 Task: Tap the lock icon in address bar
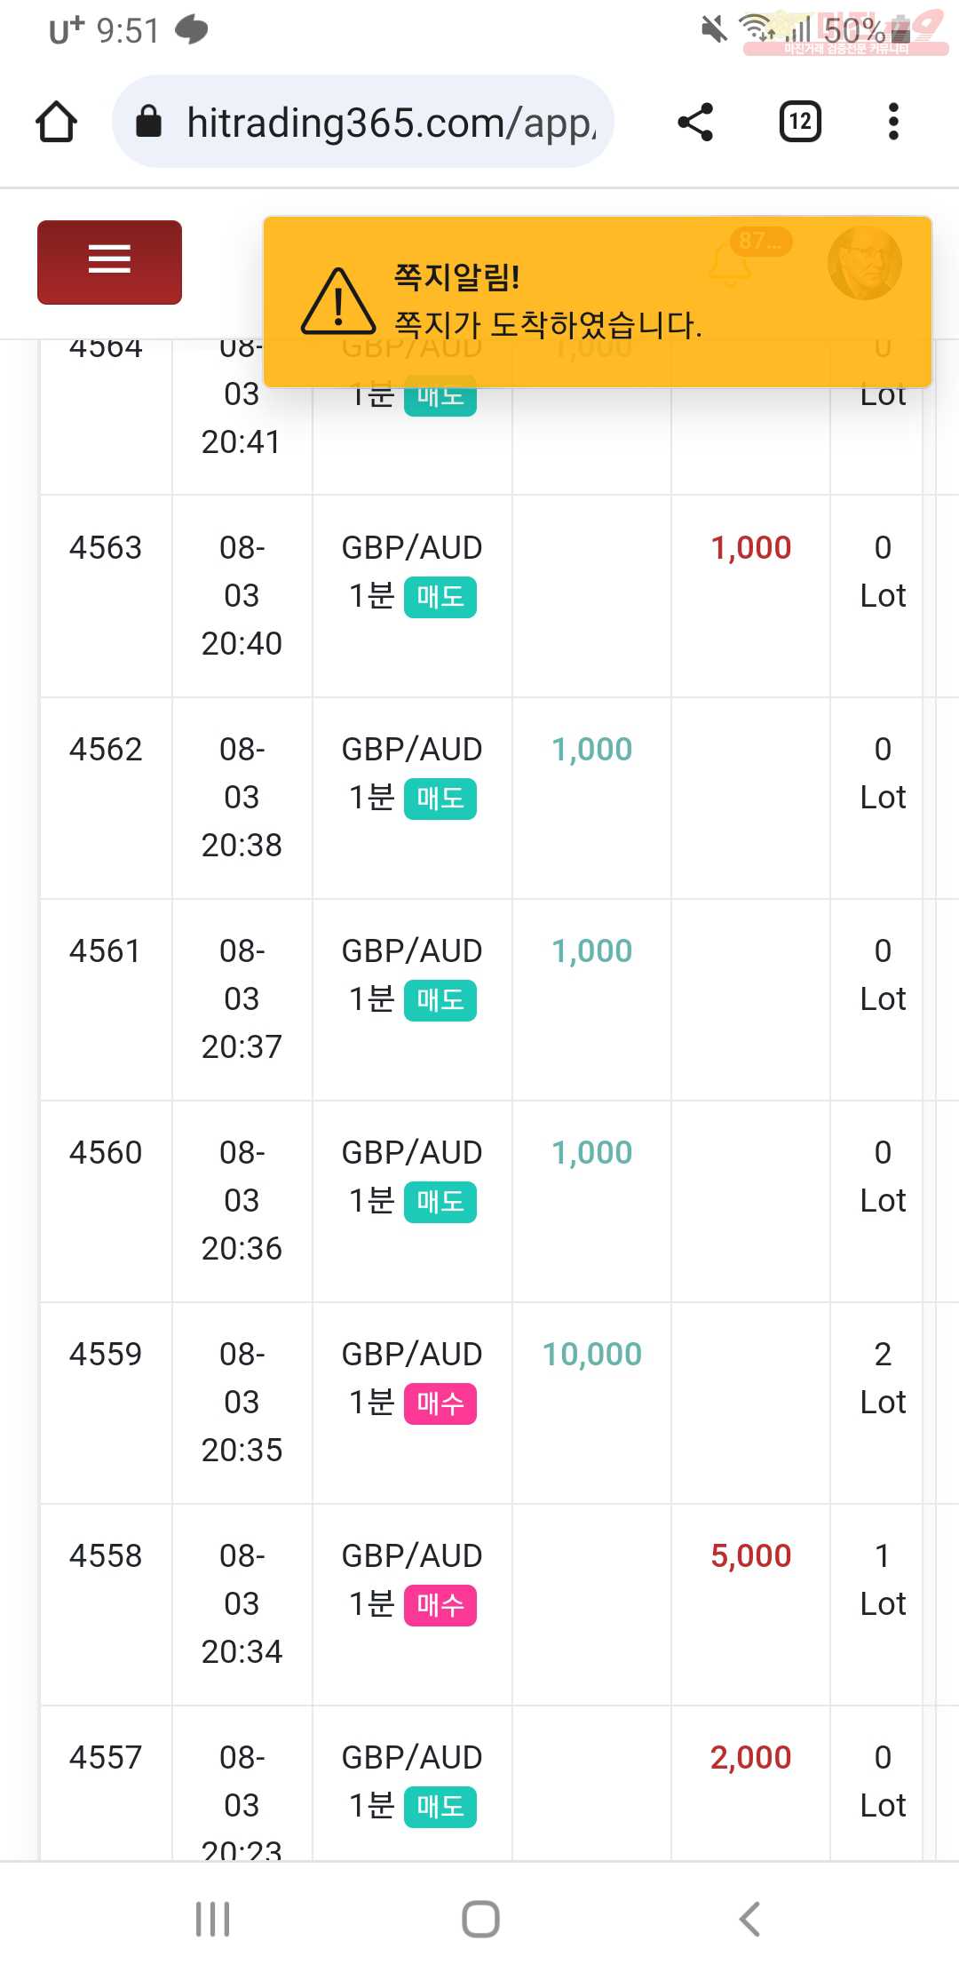click(148, 122)
